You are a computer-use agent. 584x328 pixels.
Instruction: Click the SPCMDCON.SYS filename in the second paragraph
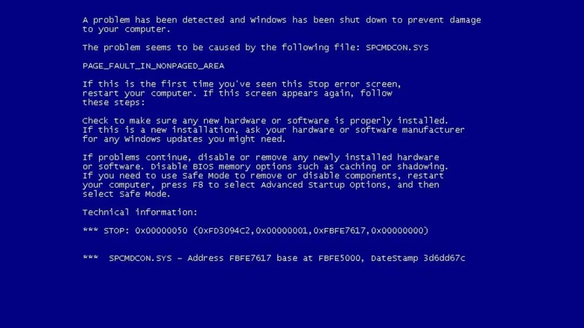coord(397,47)
